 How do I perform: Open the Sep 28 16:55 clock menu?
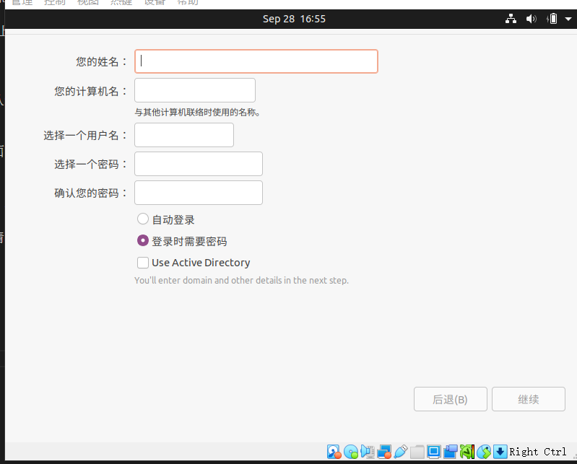294,19
